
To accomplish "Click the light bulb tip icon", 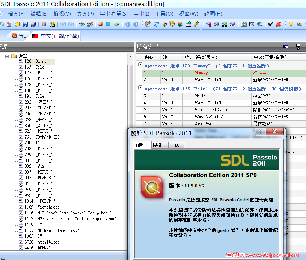I will 291,24.
